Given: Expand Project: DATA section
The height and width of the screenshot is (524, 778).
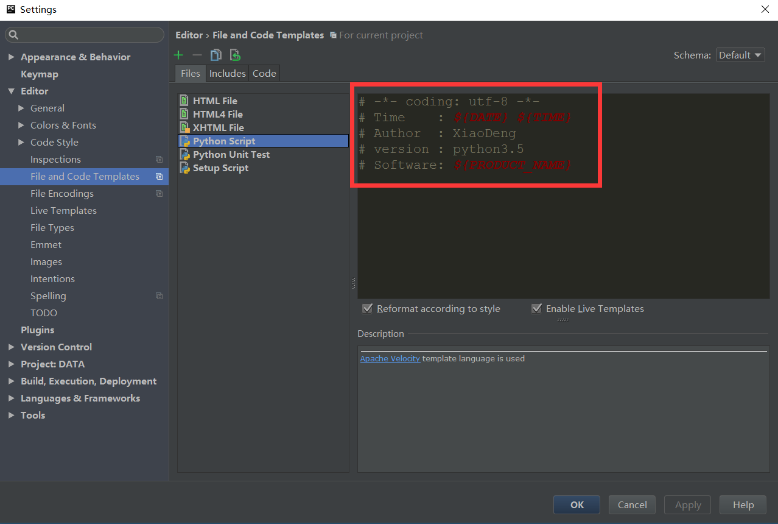Looking at the screenshot, I should (x=11, y=364).
